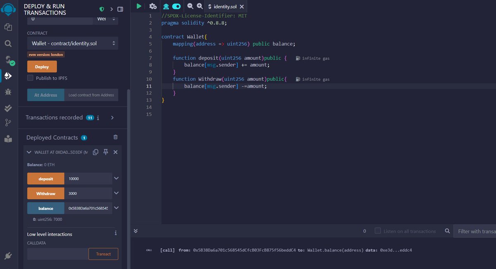This screenshot has width=496, height=269.
Task: Run script with the green play icon
Action: 139,6
